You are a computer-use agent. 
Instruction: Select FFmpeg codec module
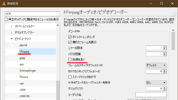point(24,52)
